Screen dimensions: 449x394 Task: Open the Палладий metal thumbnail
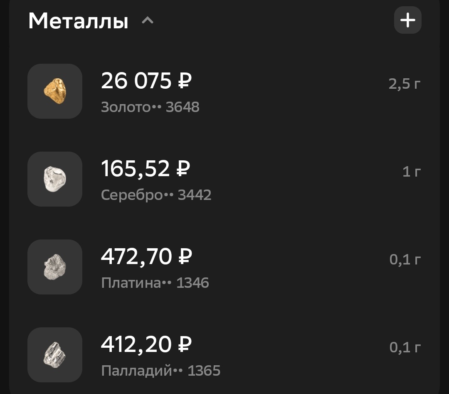coord(54,355)
